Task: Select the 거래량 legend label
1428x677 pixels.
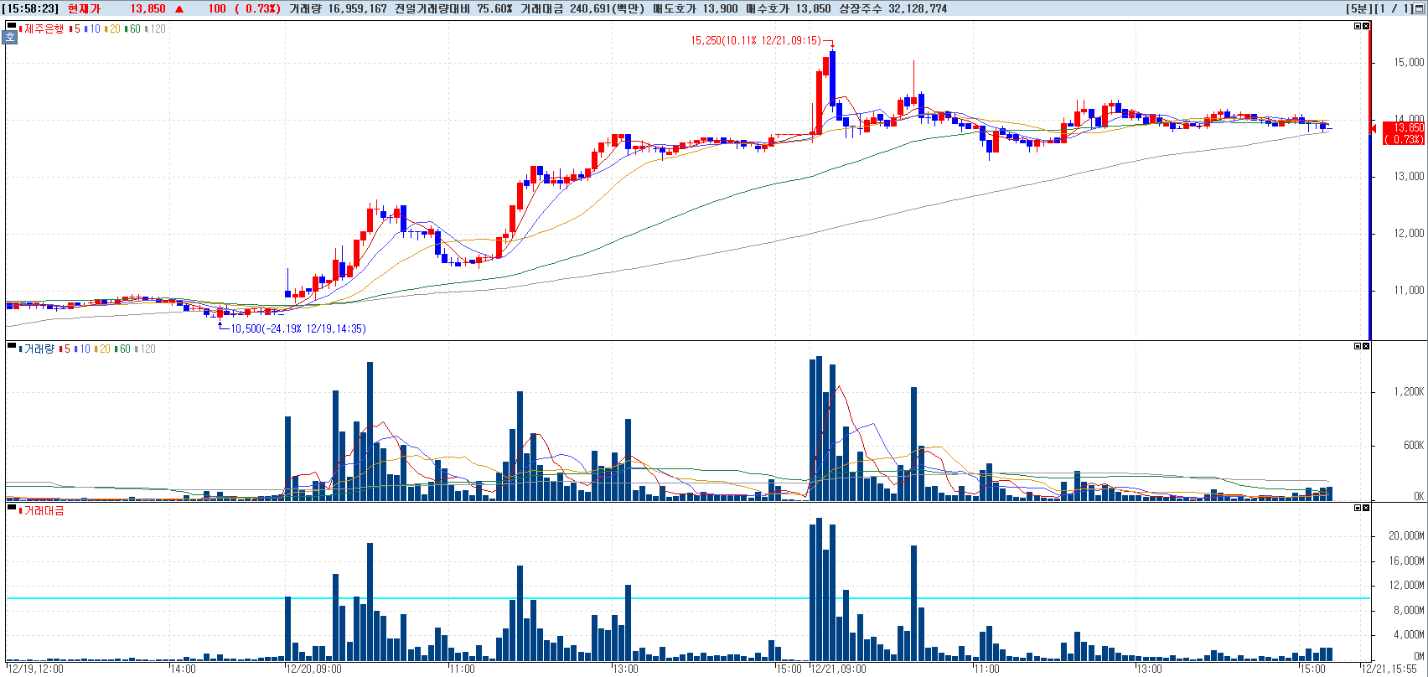Action: click(39, 349)
